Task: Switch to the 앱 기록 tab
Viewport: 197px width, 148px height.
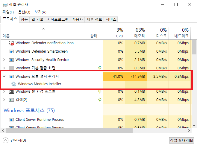Action: tap(37, 19)
